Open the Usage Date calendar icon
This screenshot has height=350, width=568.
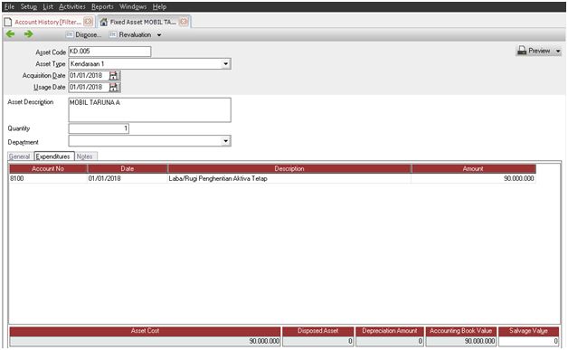[x=114, y=88]
